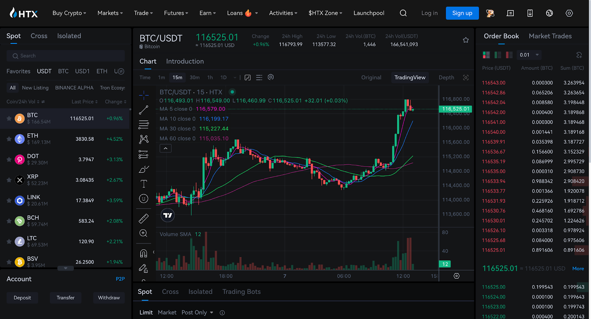The width and height of the screenshot is (591, 319).
Task: Show only bids in order book
Action: (498, 55)
